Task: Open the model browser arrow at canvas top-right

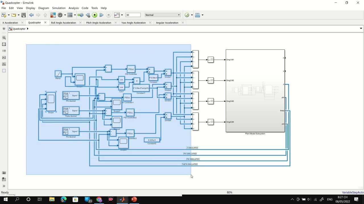Action: [361, 29]
